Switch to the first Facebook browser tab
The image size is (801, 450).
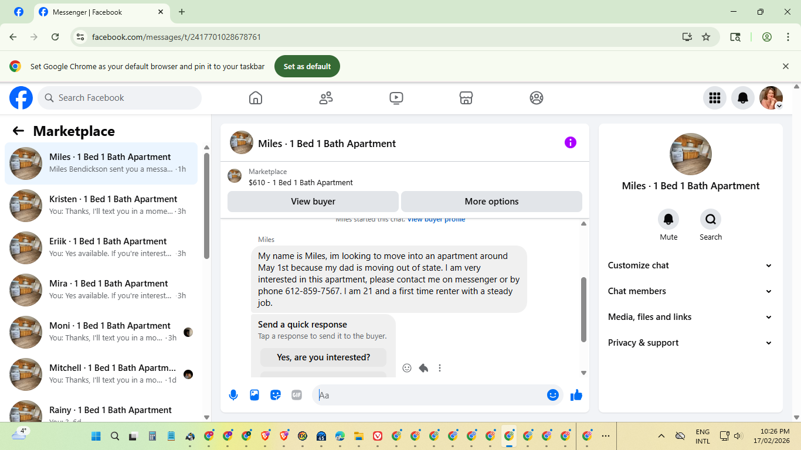click(x=19, y=12)
